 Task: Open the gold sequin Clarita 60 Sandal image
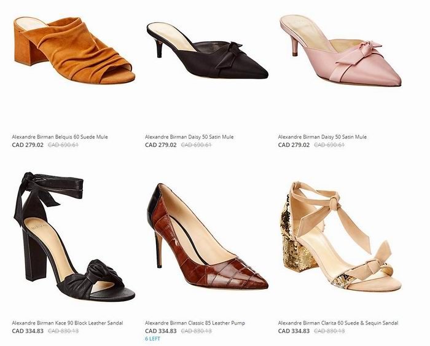340,237
